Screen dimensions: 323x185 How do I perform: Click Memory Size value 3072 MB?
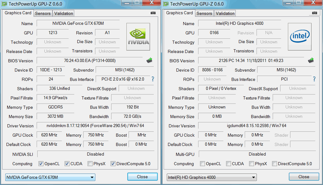click(55, 116)
